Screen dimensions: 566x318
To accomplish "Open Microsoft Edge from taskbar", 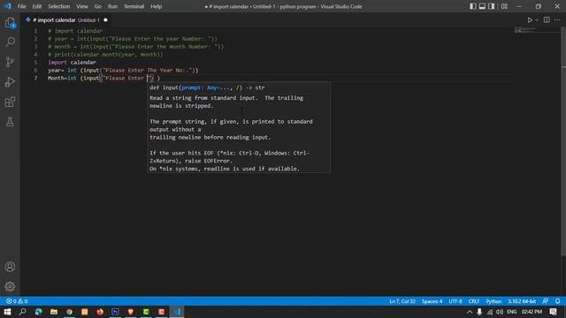I will click(x=38, y=312).
